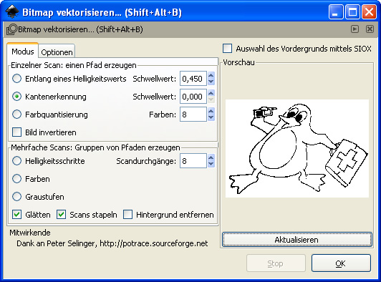Viewport: 381px width, 282px height.
Task: Increase Kantenerkennung Schwellwert with up arrow
Action: click(211, 93)
